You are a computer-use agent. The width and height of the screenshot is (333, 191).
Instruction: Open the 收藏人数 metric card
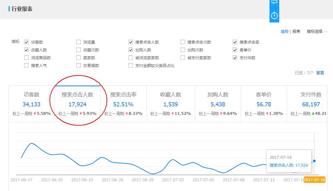[170, 104]
